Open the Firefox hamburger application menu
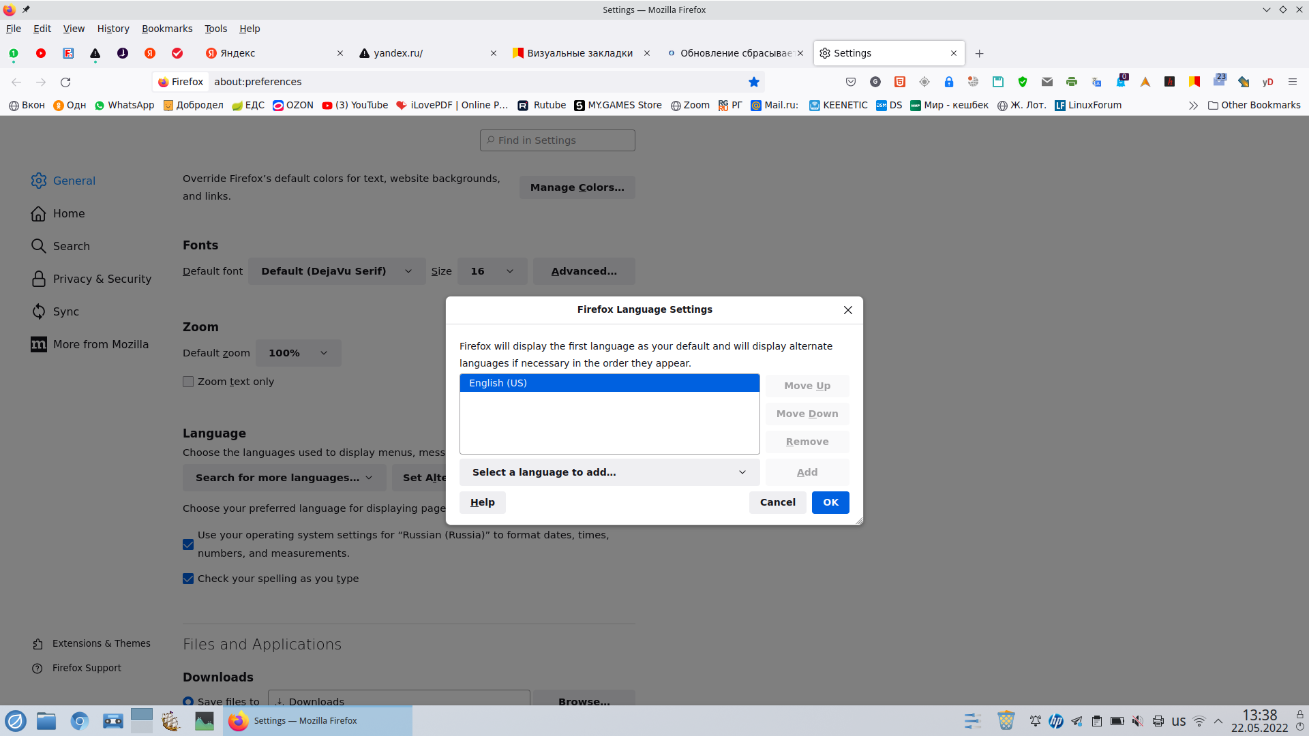Screen dimensions: 1309x736 pyautogui.click(x=1292, y=82)
